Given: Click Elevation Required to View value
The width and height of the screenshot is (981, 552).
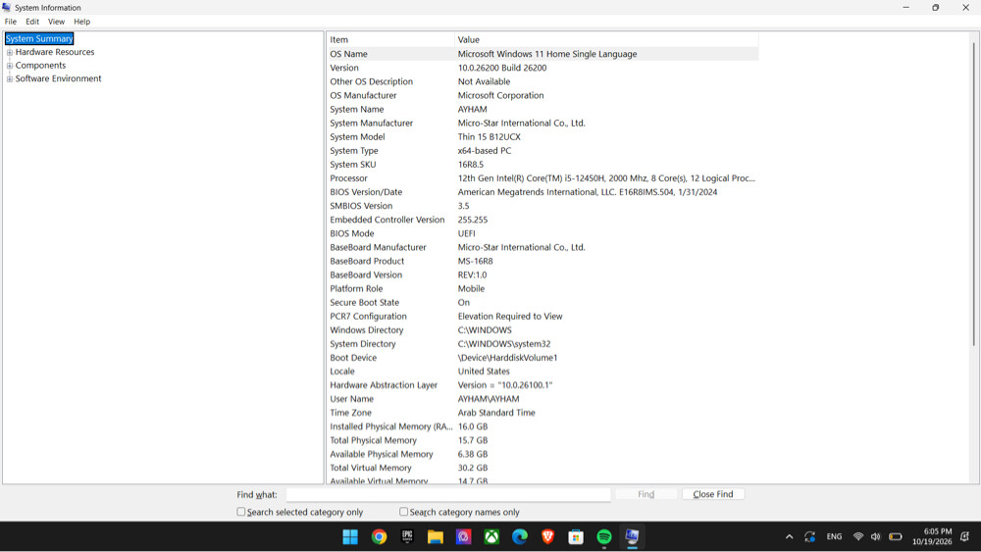Looking at the screenshot, I should coord(510,316).
